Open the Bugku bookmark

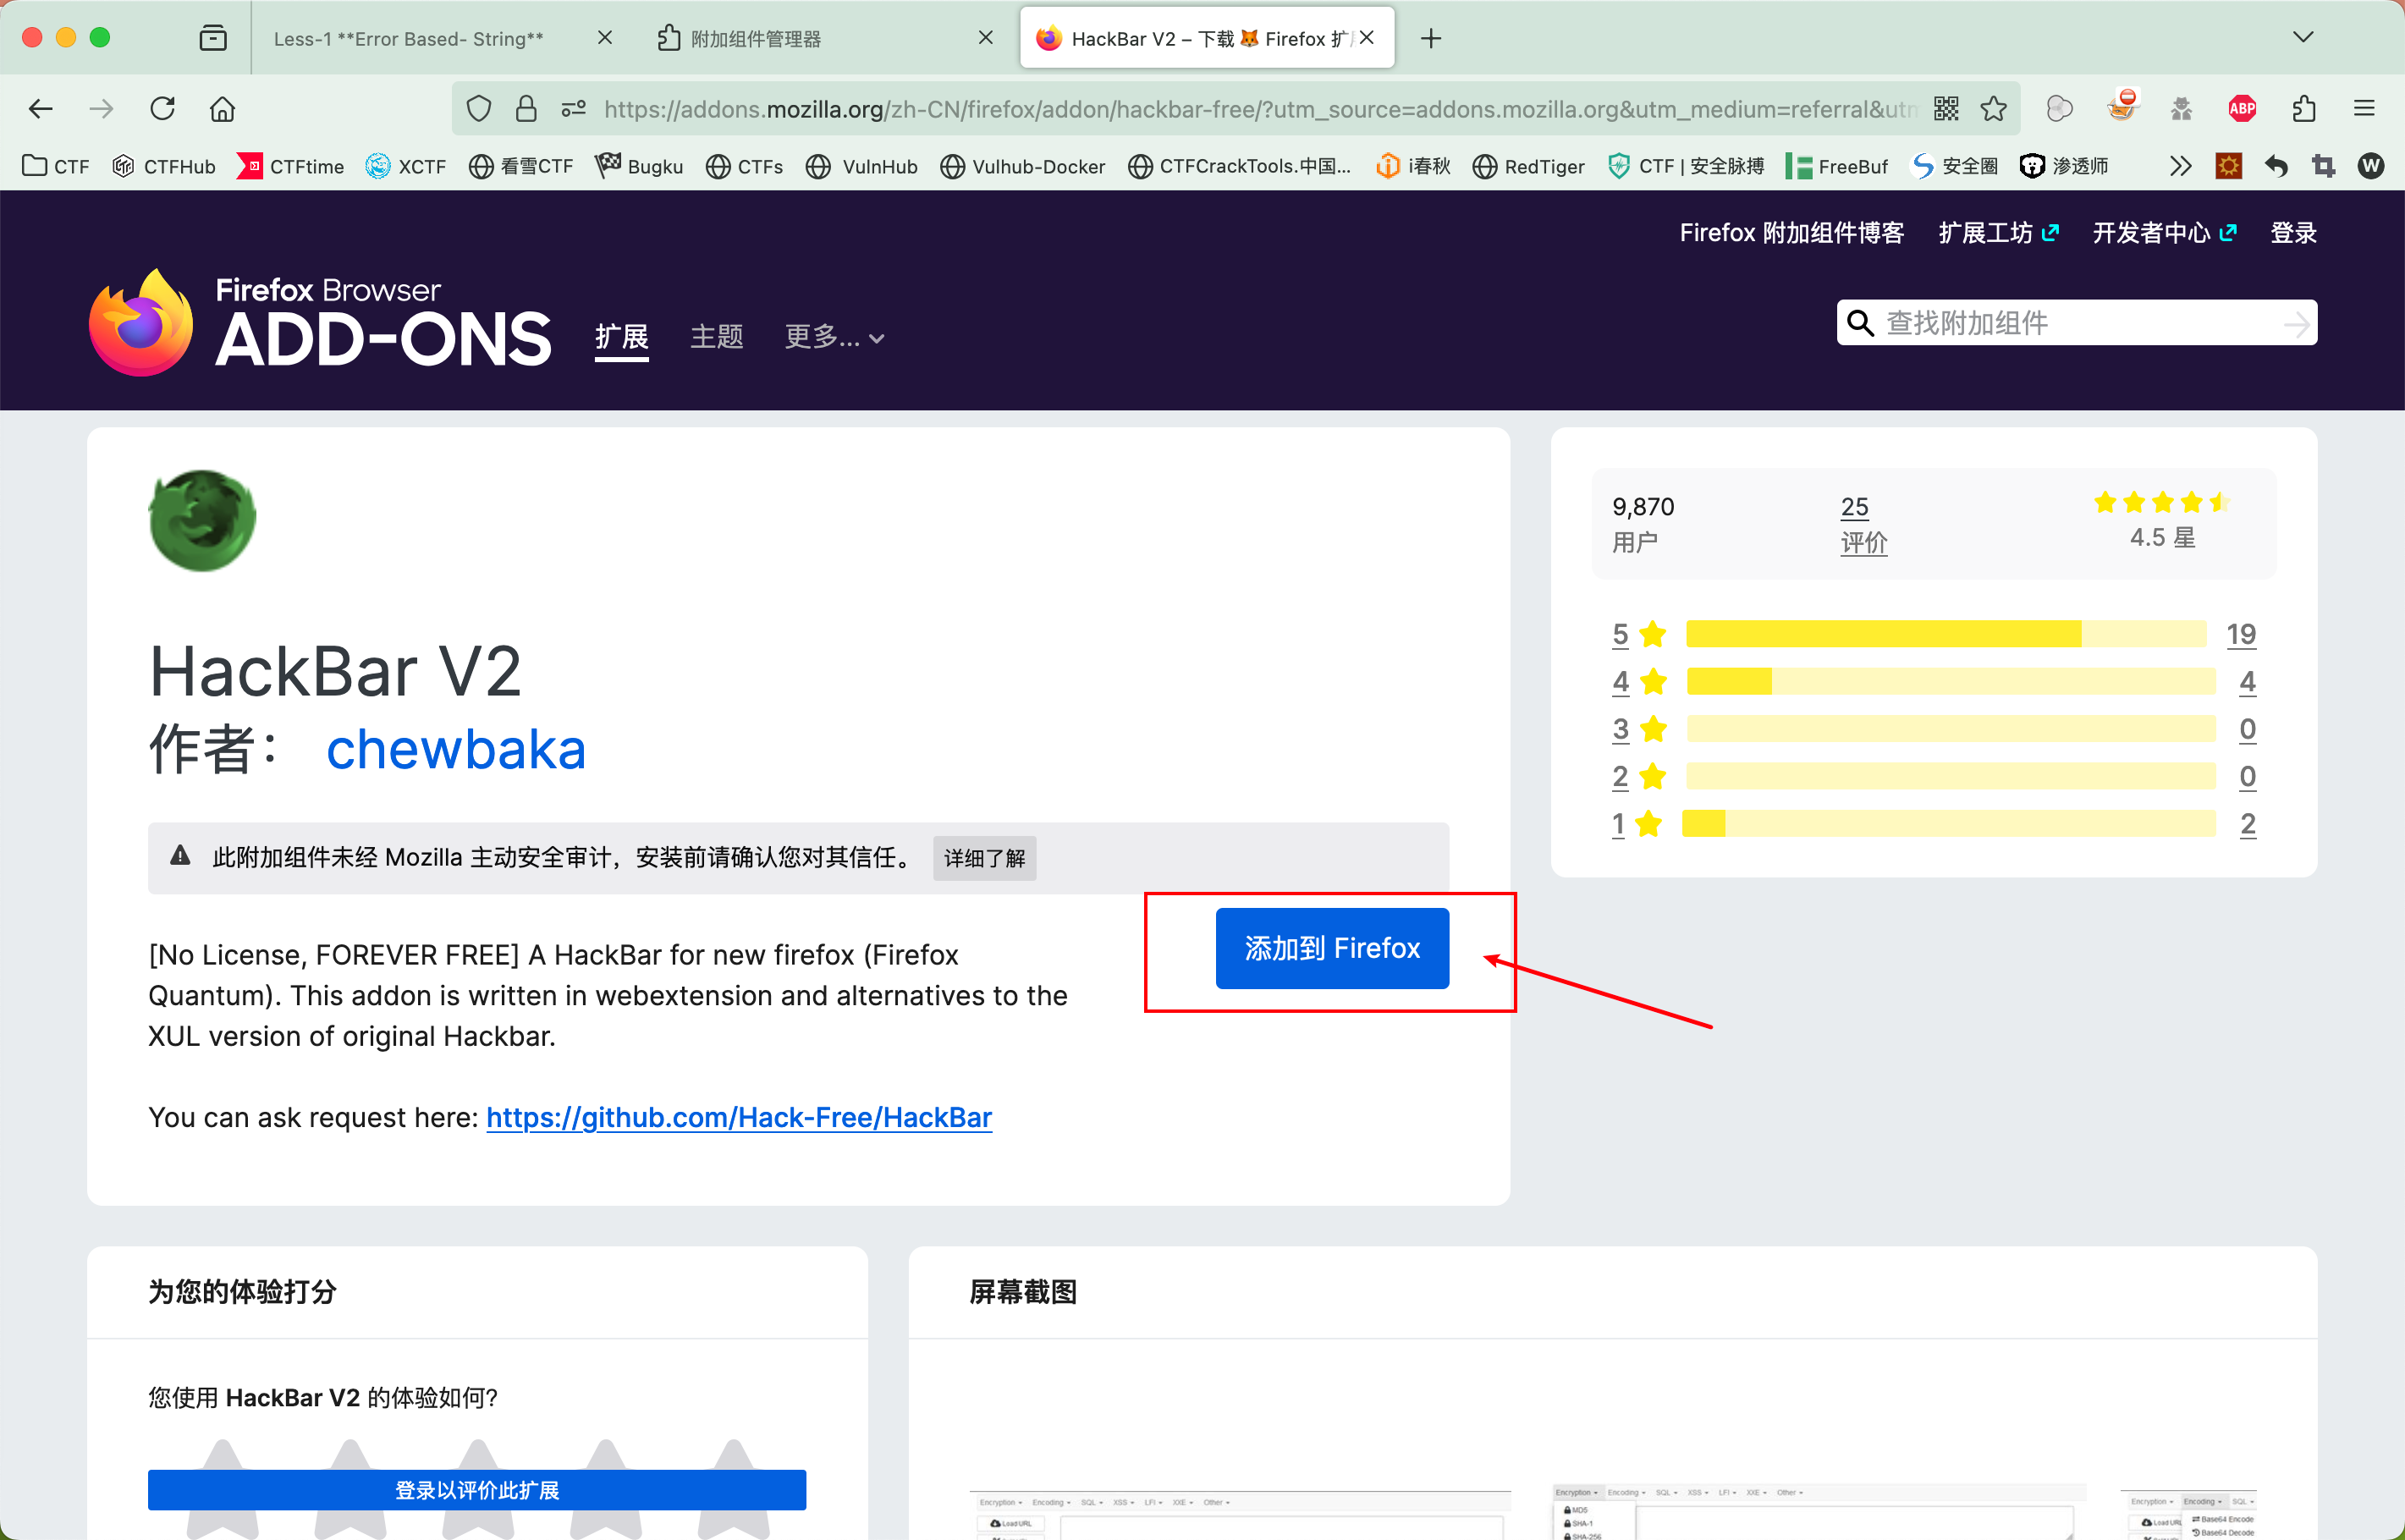pos(639,166)
